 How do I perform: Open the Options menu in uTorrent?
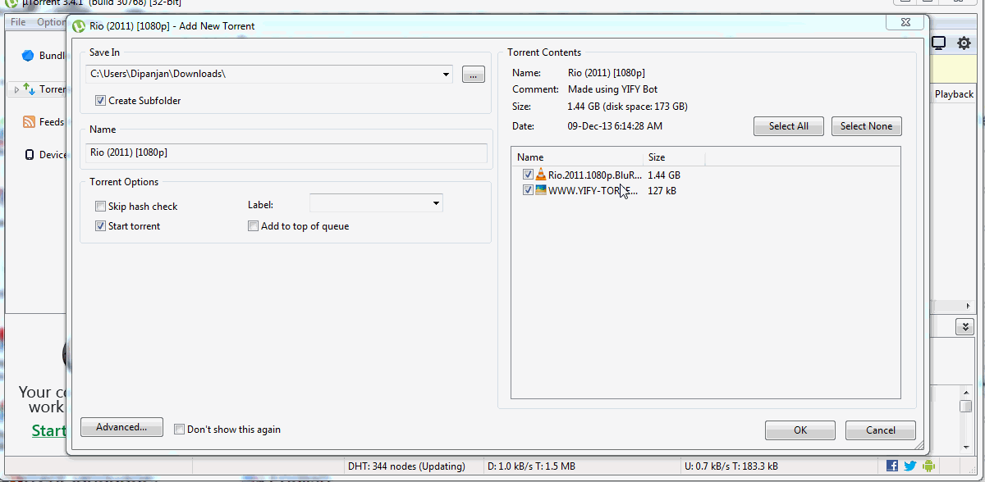click(x=51, y=22)
